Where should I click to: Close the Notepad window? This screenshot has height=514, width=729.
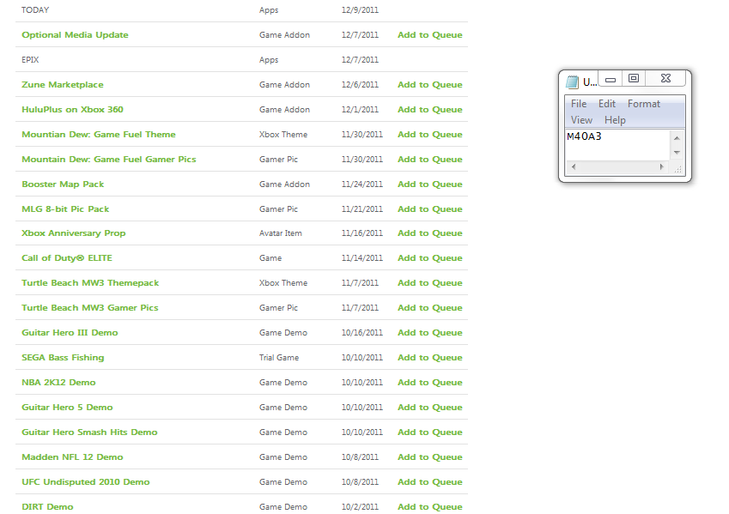(665, 79)
